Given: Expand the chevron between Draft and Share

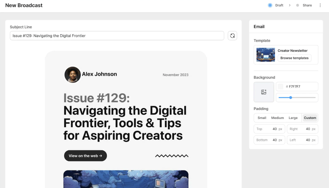Looking at the screenshot, I should [x=290, y=5].
